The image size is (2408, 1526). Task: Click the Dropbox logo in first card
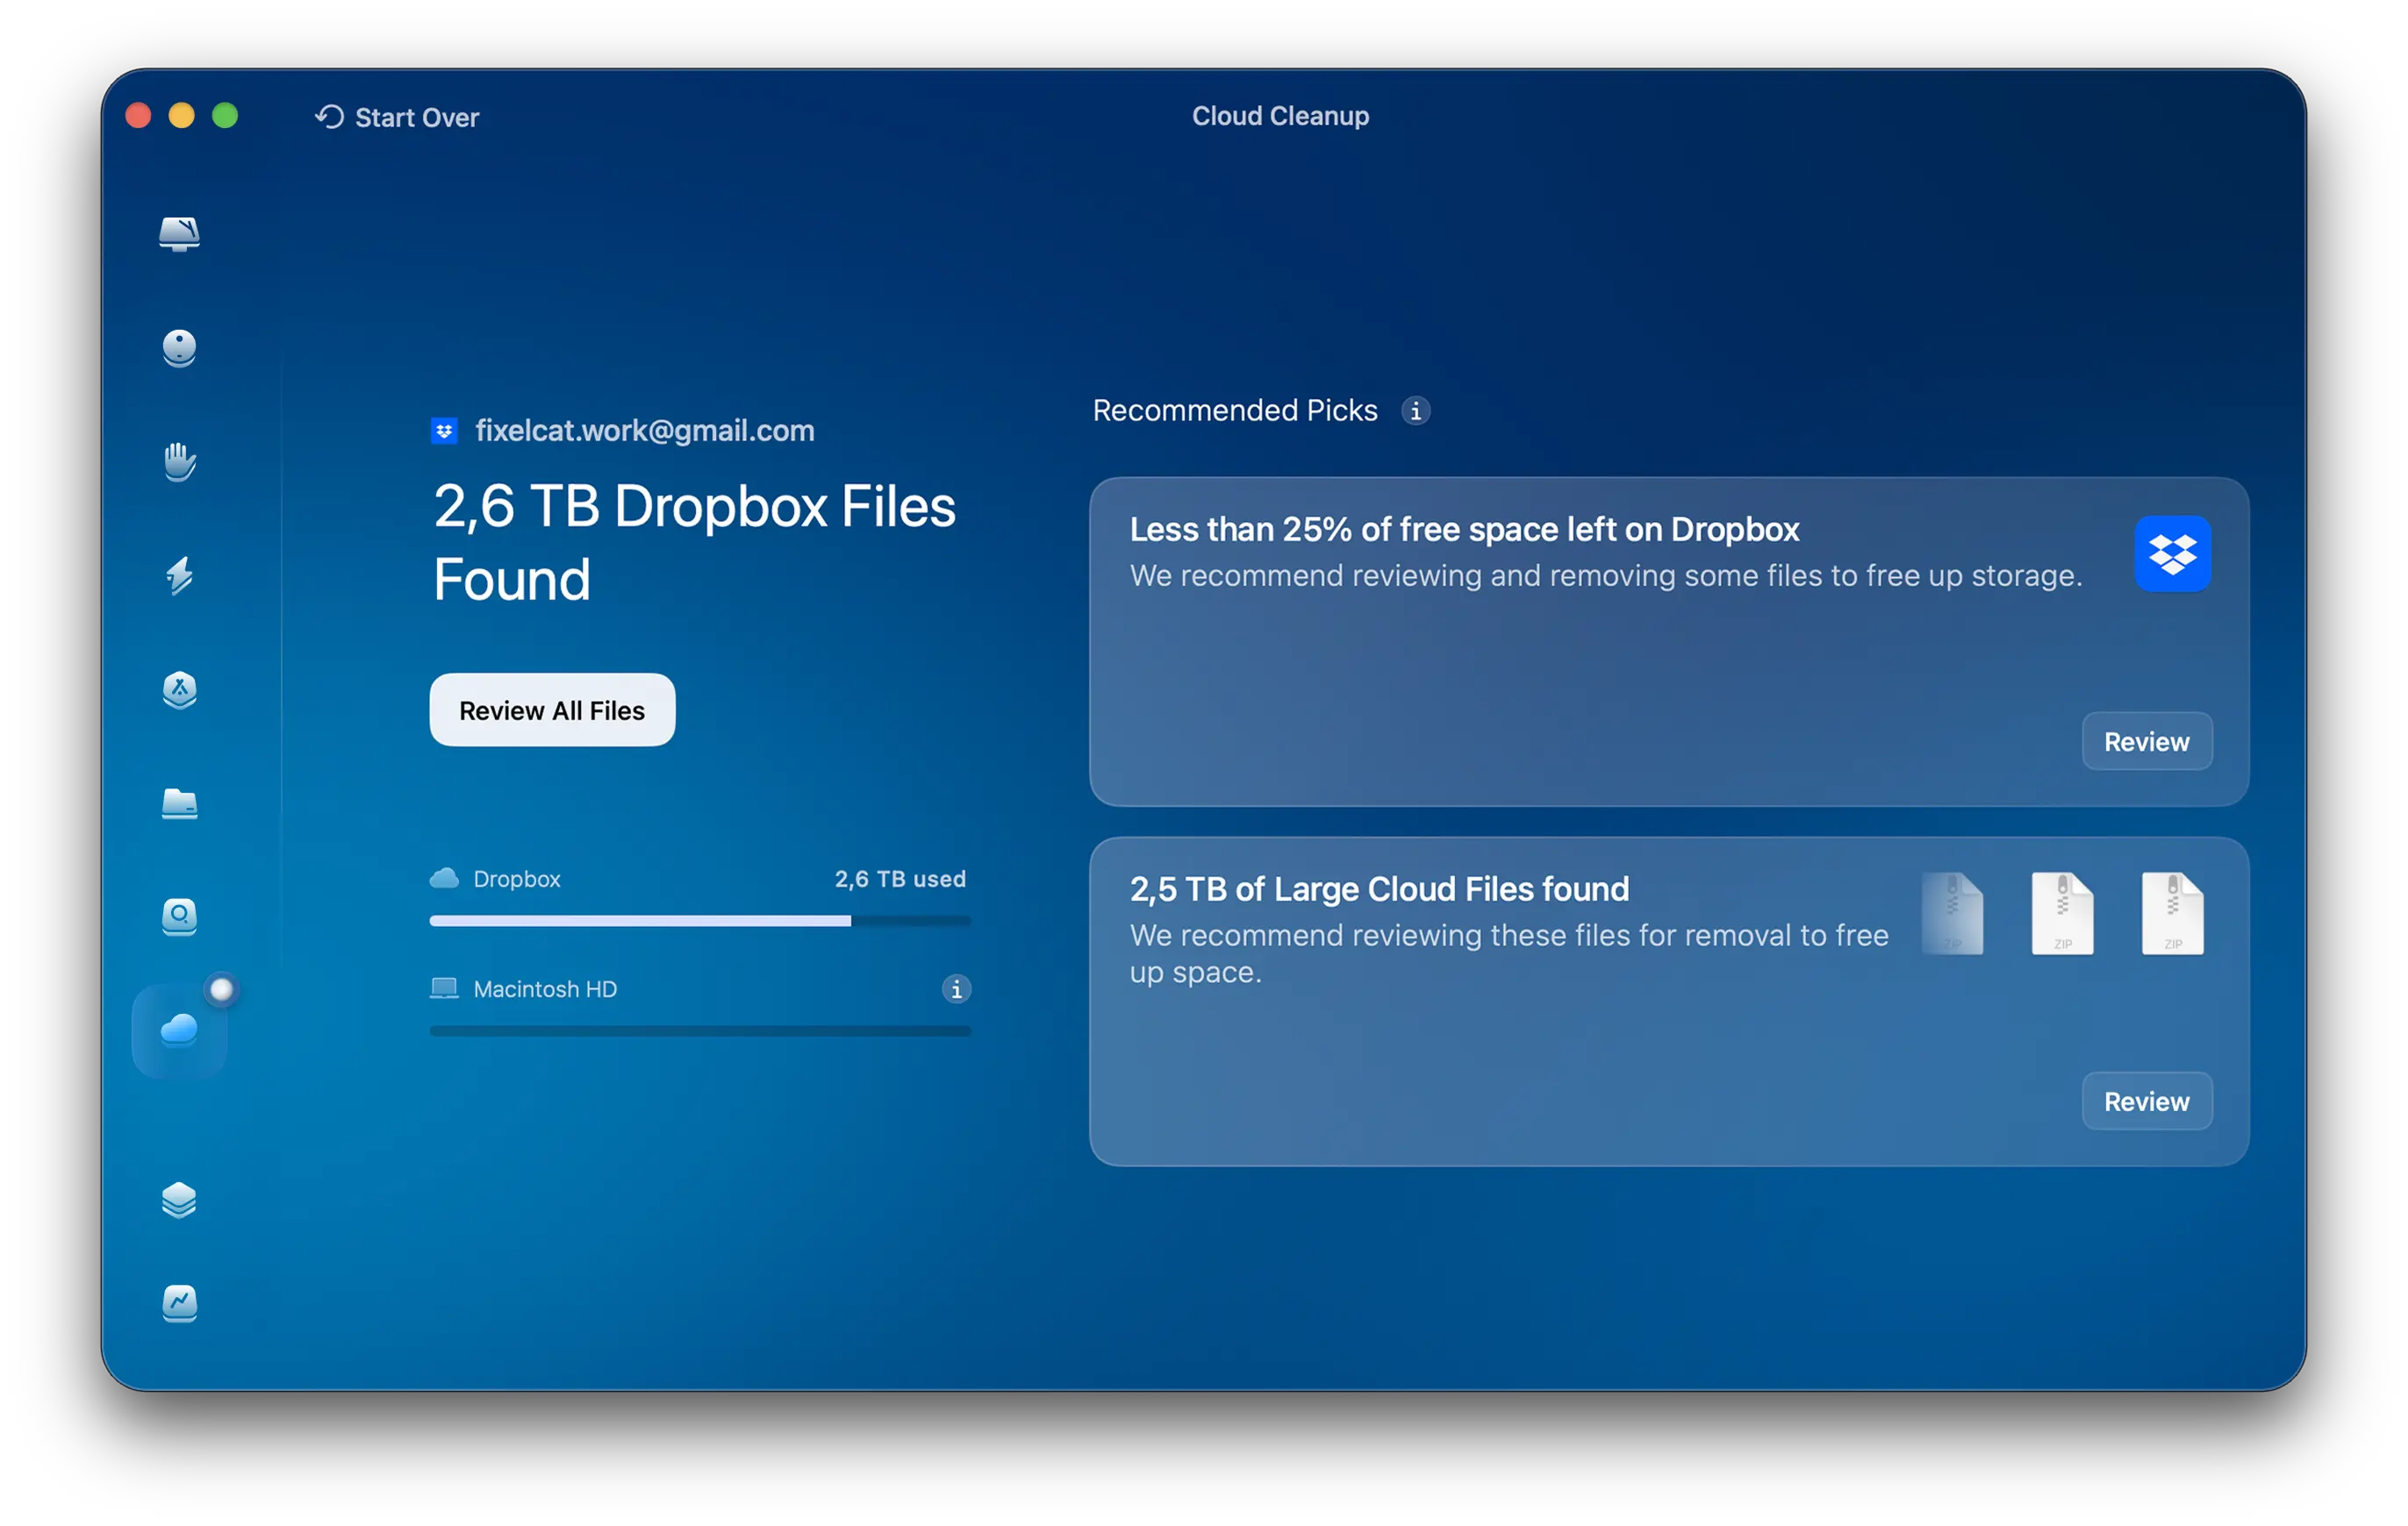point(2172,553)
